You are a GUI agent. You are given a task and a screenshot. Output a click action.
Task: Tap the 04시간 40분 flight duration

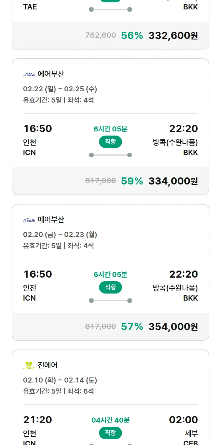(111, 420)
